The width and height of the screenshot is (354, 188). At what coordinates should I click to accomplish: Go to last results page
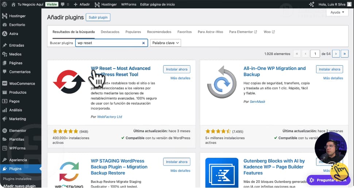[345, 54]
